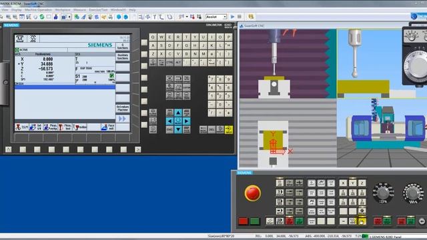Image resolution: width=427 pixels, height=240 pixels.
Task: Click the right arrow cursor key
Action: click(187, 121)
